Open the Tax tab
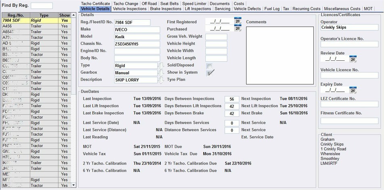Screen dimensions: 384x190 point(286,9)
